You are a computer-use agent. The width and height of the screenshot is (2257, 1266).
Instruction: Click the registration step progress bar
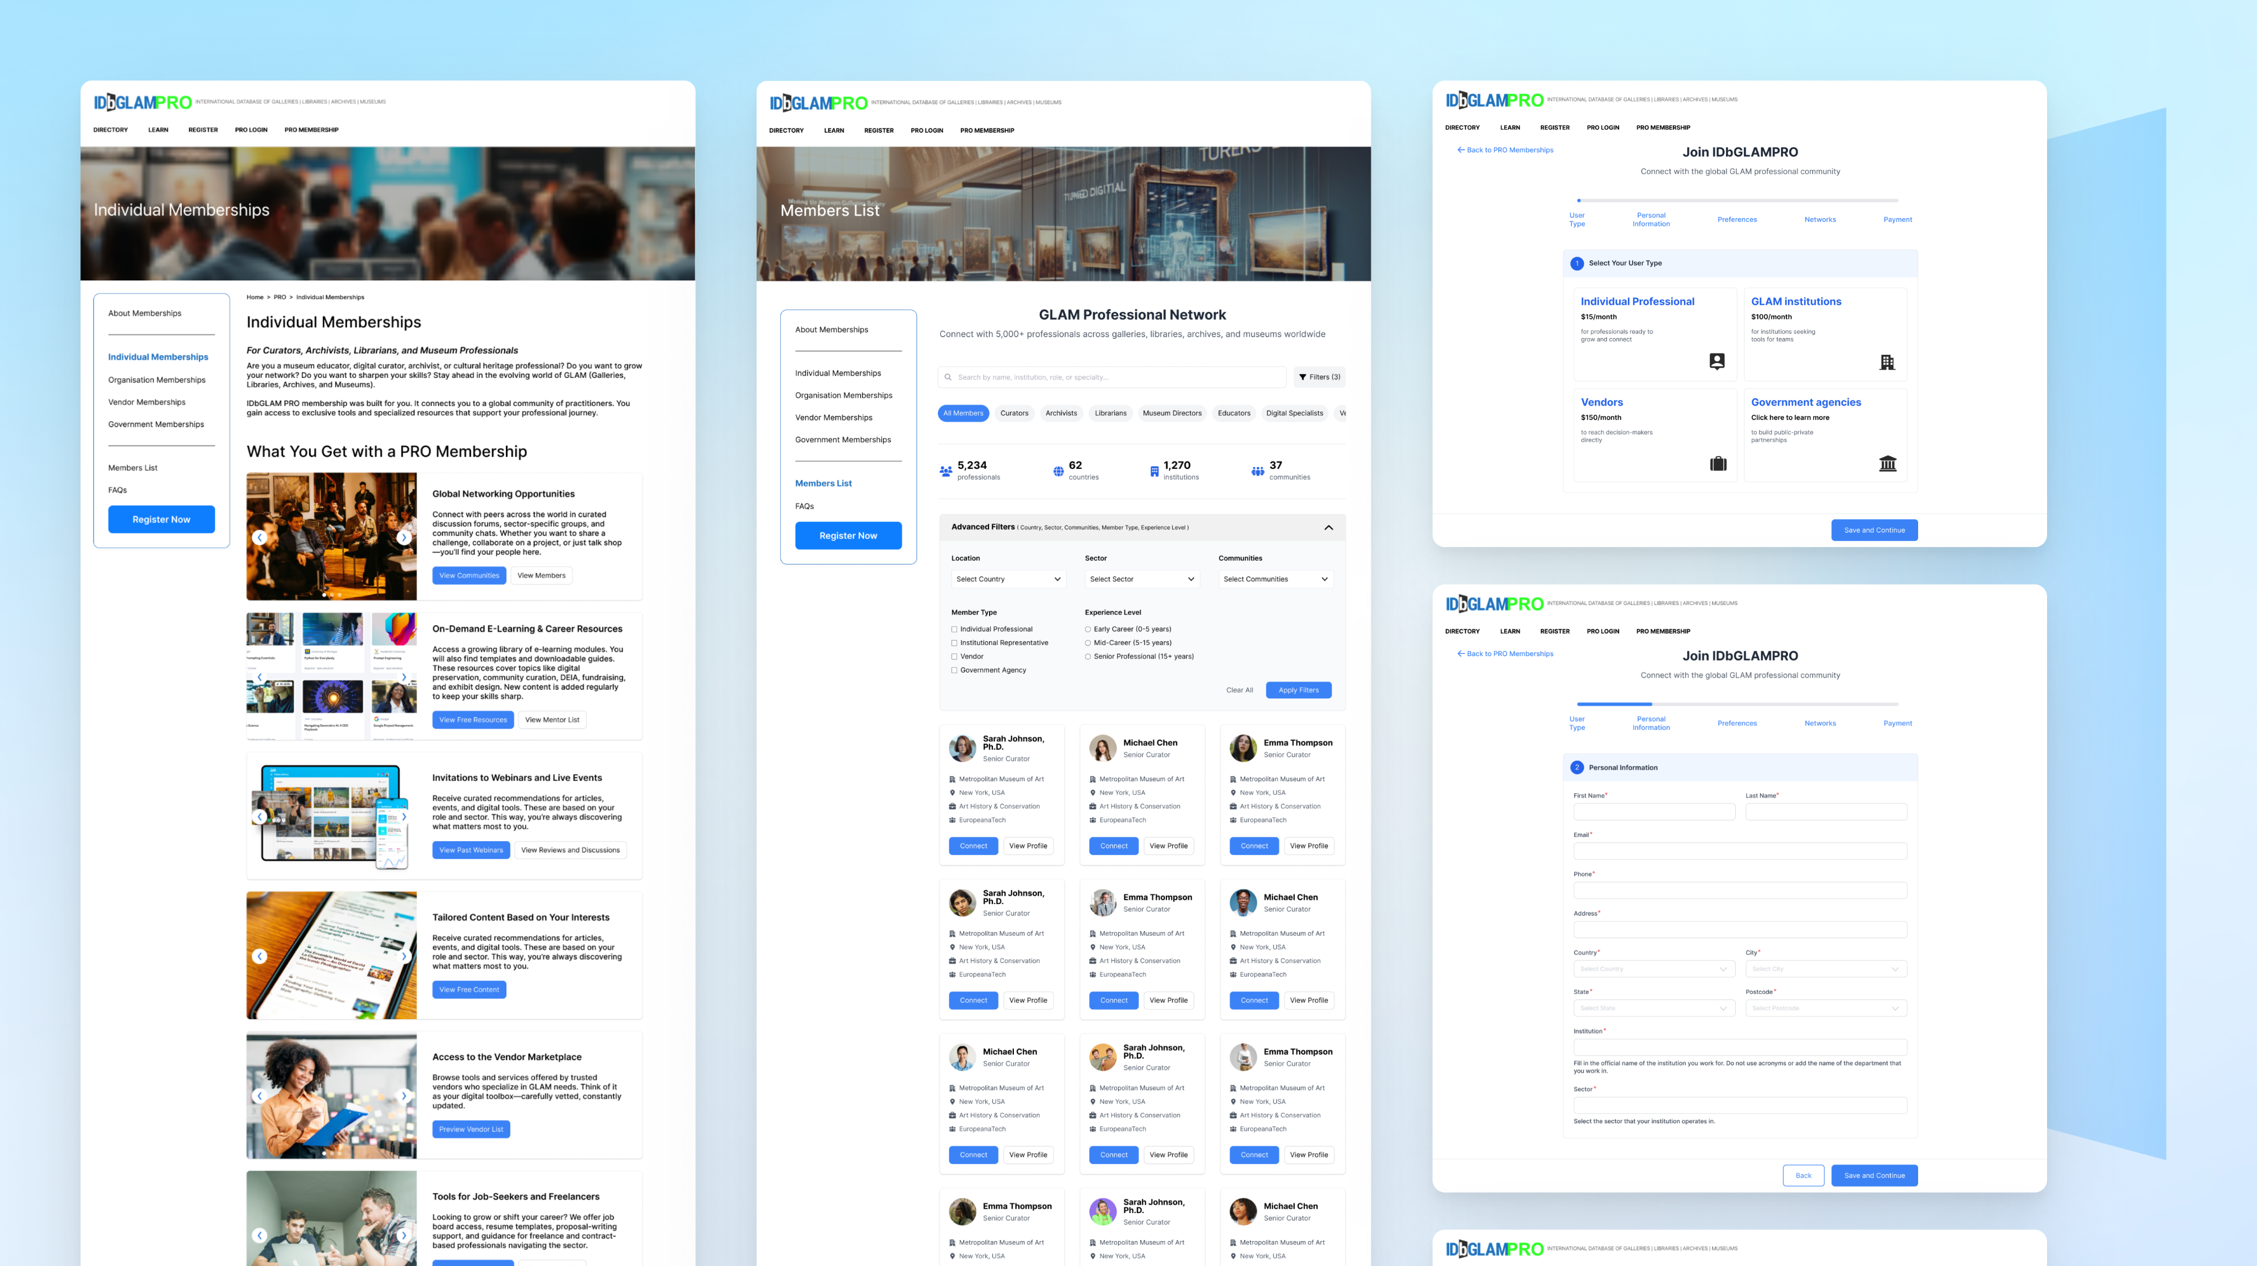[x=1737, y=201]
